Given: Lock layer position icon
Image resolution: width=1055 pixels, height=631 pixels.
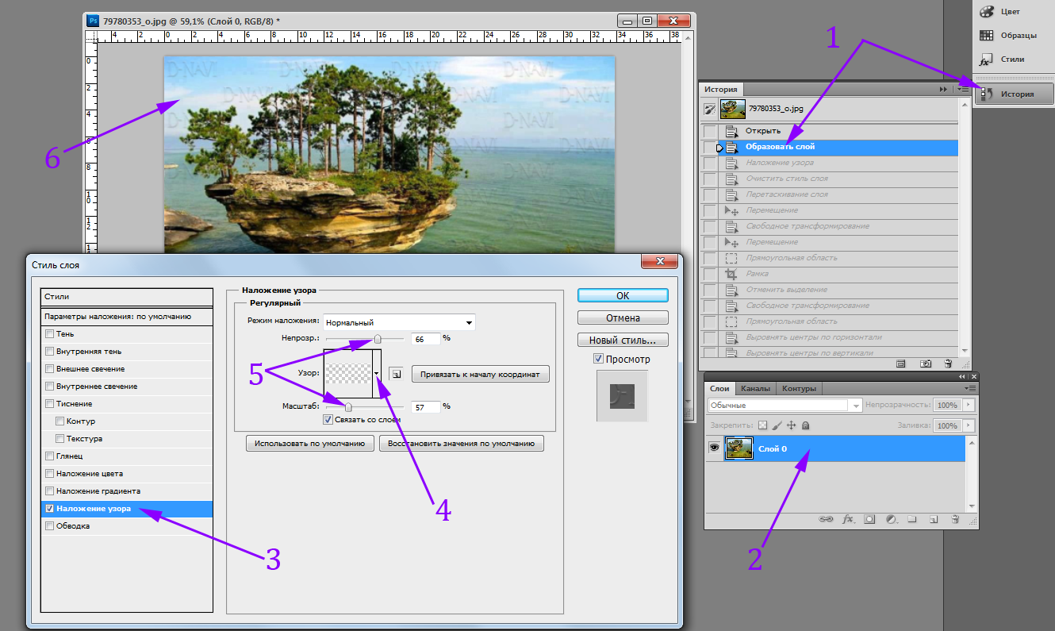Looking at the screenshot, I should tap(791, 425).
